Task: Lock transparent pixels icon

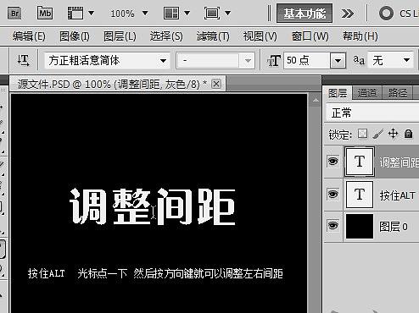Action: (362, 134)
